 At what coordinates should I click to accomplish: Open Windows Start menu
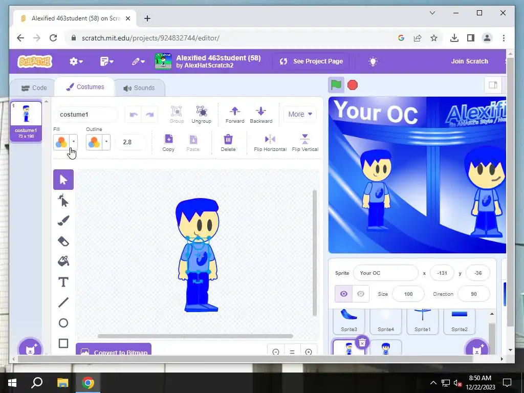[12, 383]
